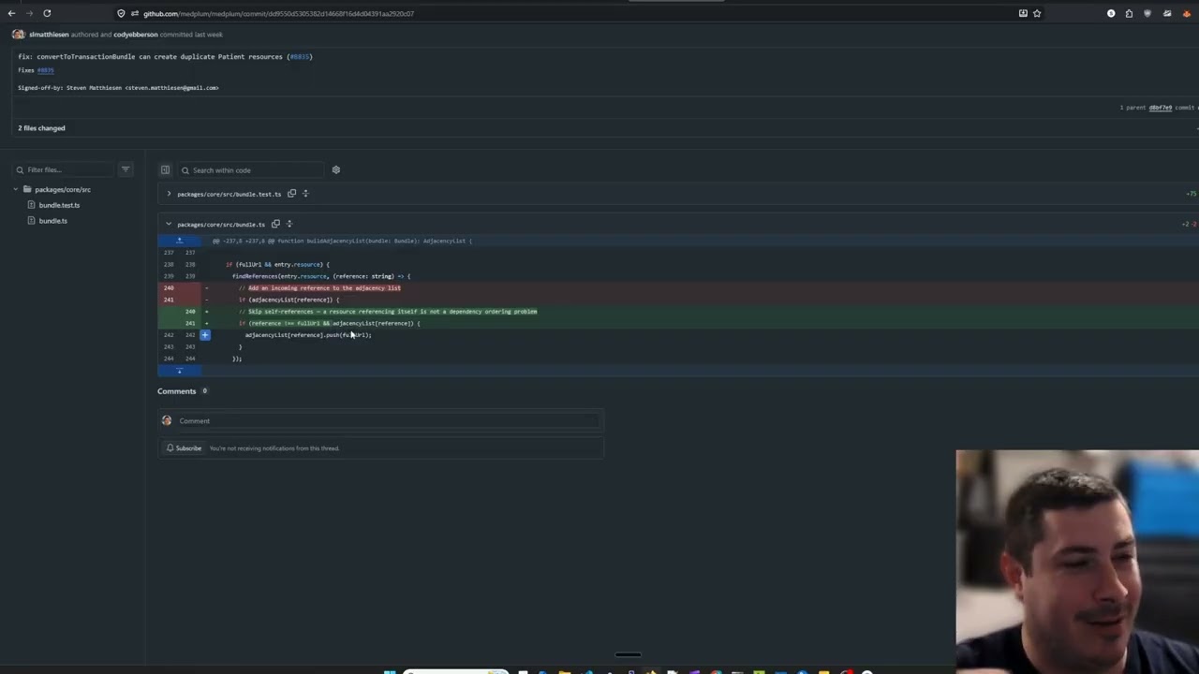Viewport: 1199px width, 674px height.
Task: Add a comment on line 242 with plus button
Action: 204,335
